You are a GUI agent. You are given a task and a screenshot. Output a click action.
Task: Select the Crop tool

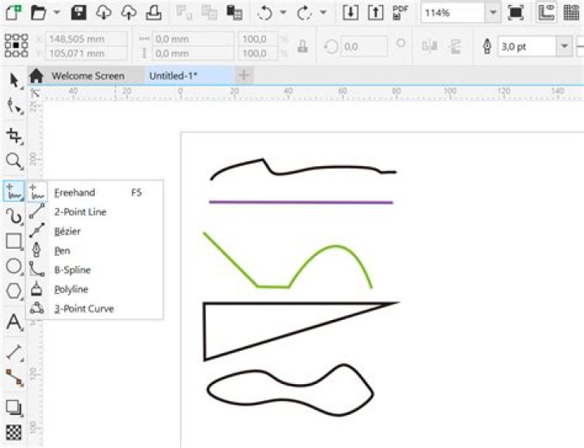click(x=14, y=135)
